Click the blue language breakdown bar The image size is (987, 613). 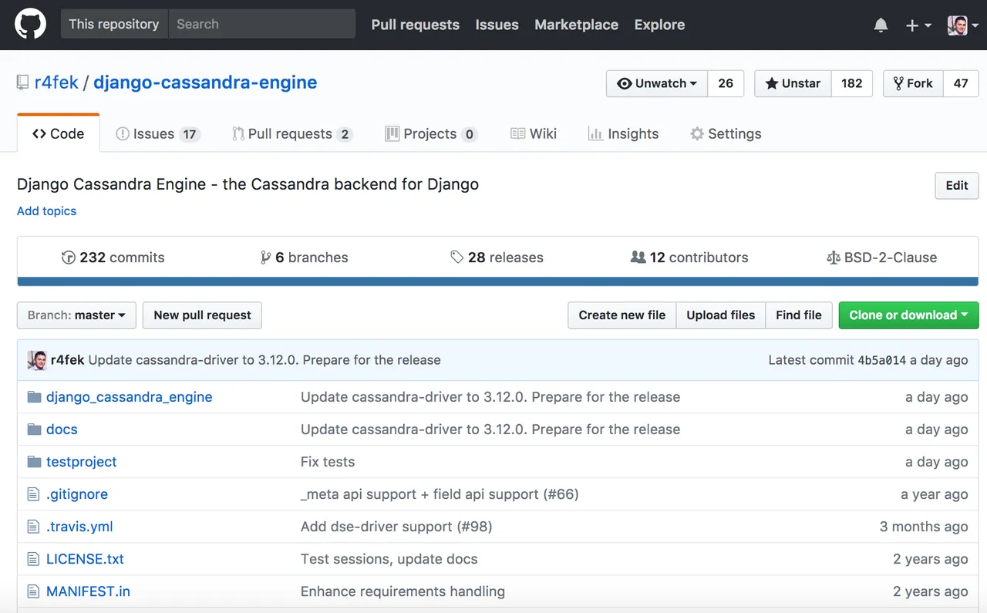498,281
